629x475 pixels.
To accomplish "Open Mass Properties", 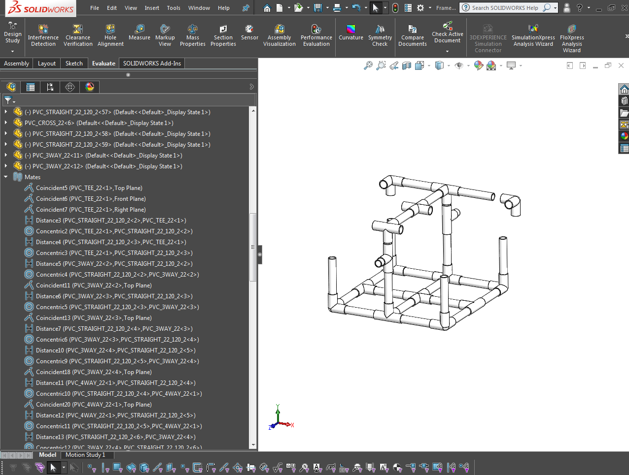I will pos(193,35).
